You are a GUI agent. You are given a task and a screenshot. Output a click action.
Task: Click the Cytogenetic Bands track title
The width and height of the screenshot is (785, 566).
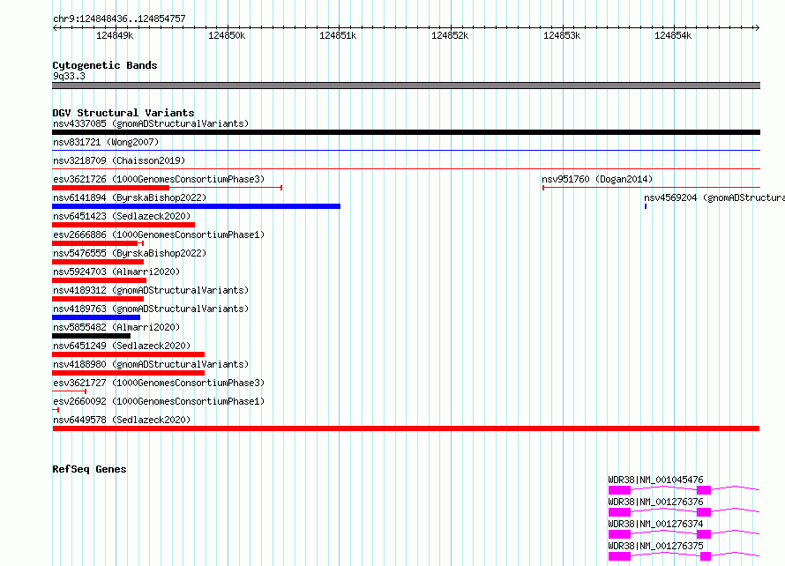point(105,65)
